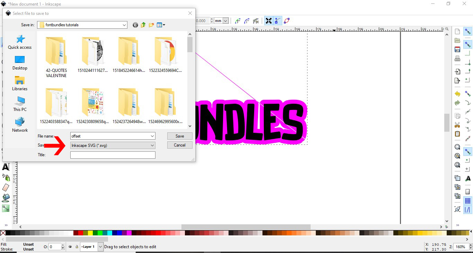This screenshot has width=473, height=253.
Task: Click the File name field with offset
Action: point(113,136)
